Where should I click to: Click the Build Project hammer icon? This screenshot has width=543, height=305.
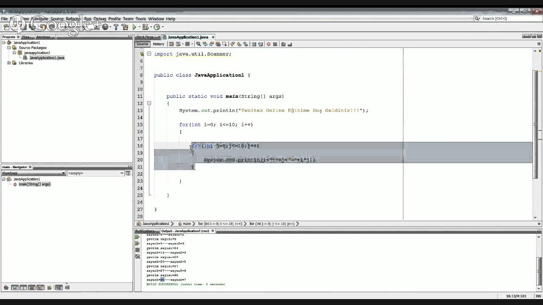coord(116,27)
